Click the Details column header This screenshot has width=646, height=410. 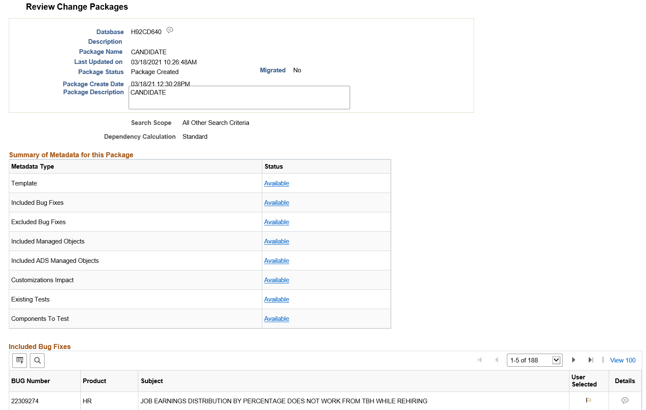tap(625, 381)
